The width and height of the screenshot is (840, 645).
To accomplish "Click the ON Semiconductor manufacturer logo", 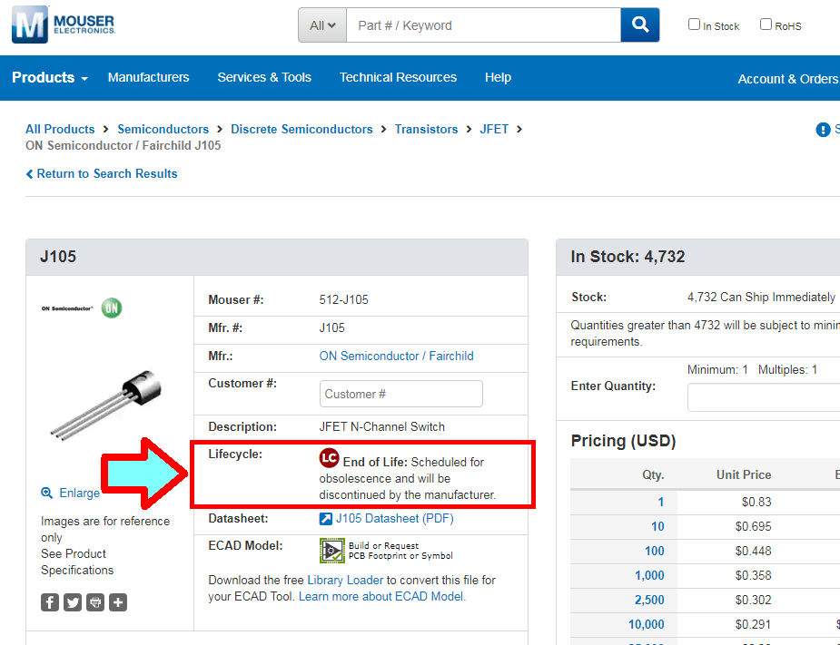I will coord(82,308).
